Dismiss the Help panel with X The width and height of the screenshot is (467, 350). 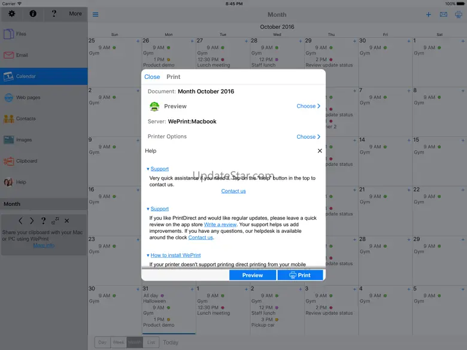tap(320, 151)
